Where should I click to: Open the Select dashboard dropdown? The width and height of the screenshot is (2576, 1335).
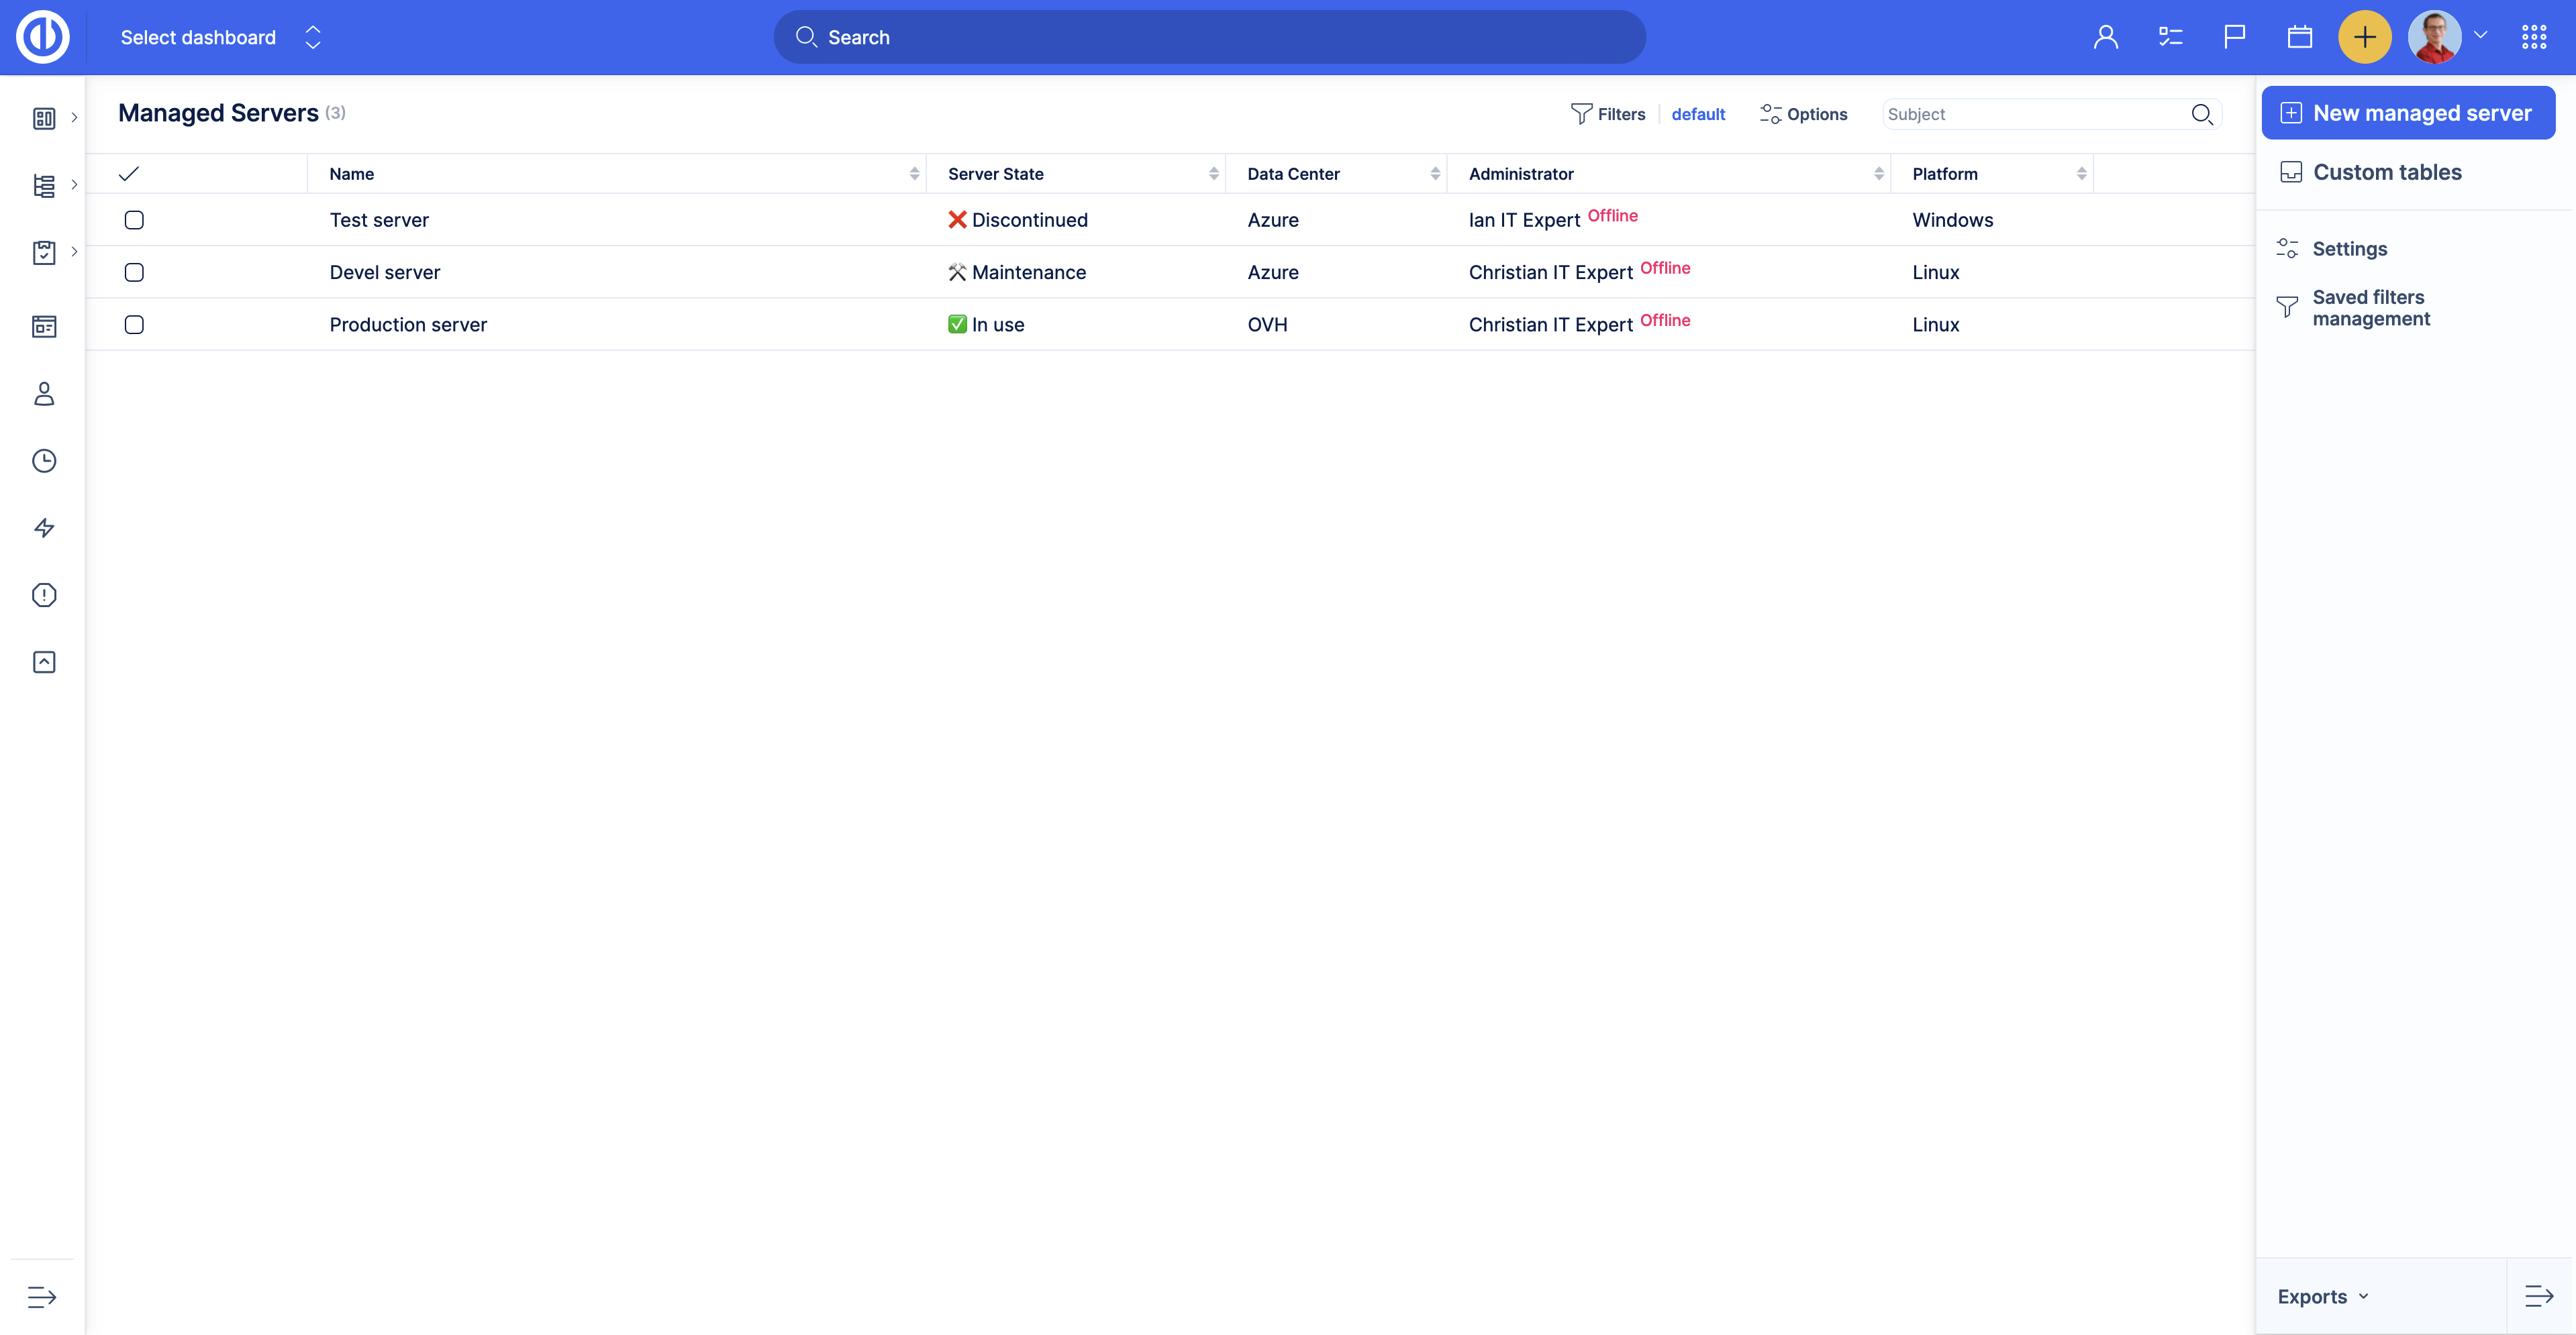[x=220, y=37]
